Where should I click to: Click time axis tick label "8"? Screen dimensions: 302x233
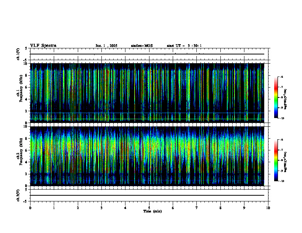[x=220, y=208]
